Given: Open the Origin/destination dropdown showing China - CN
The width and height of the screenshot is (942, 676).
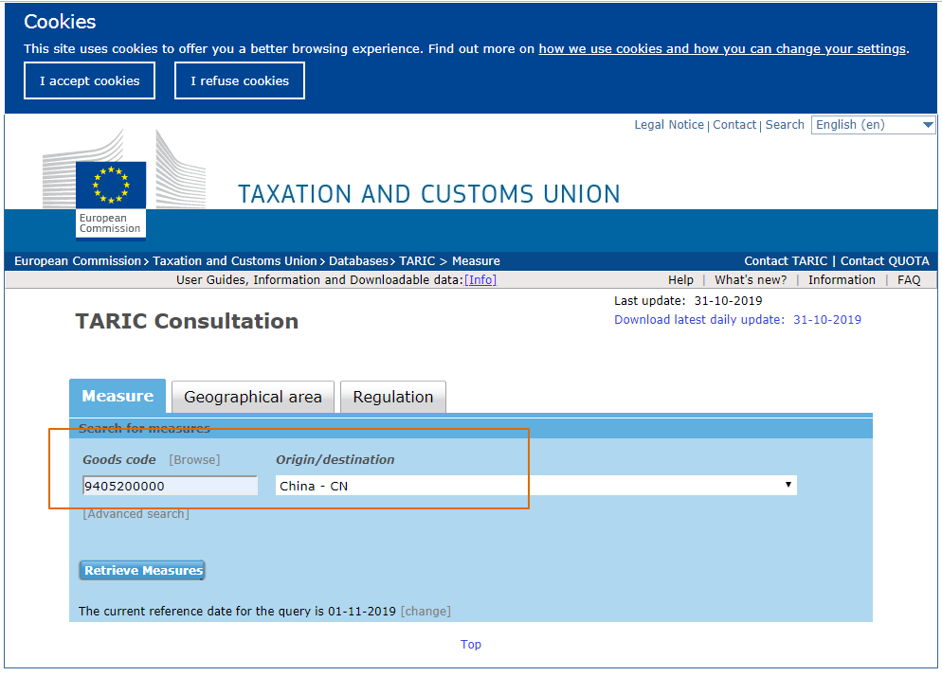Looking at the screenshot, I should coord(535,486).
